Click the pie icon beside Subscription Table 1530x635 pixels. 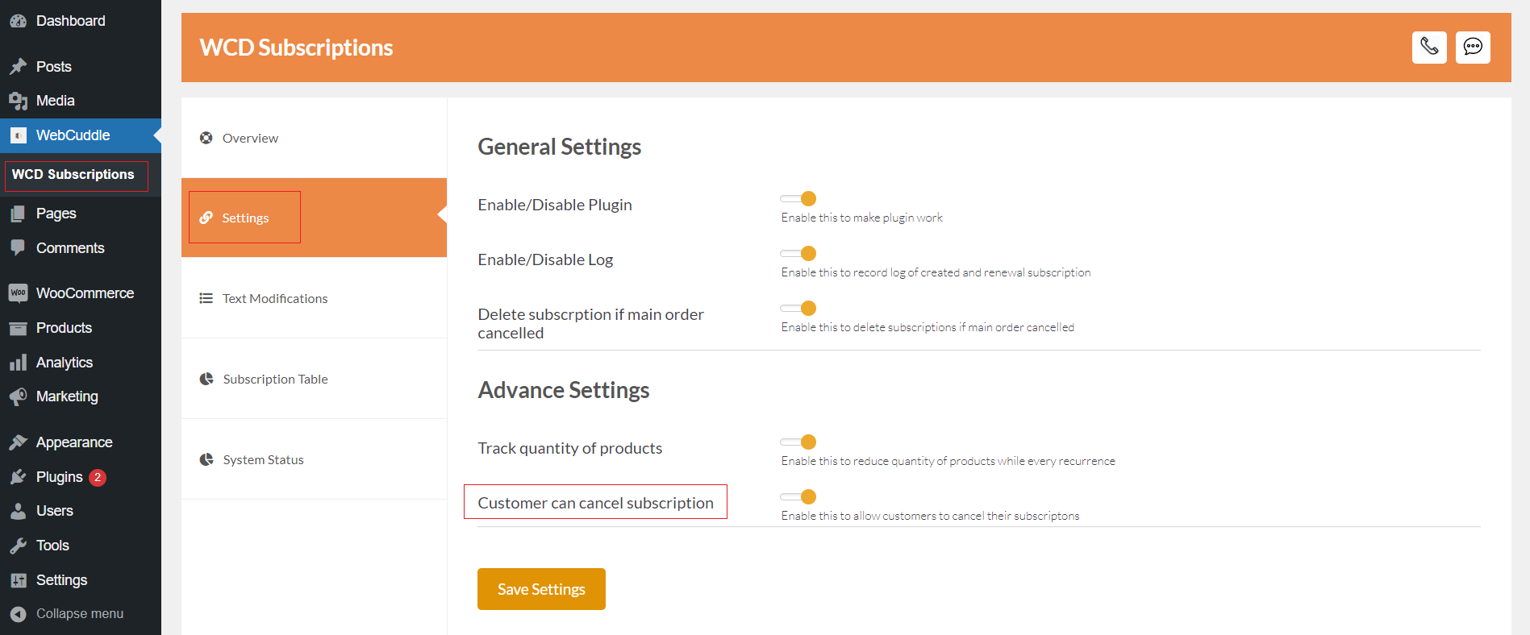pos(206,379)
